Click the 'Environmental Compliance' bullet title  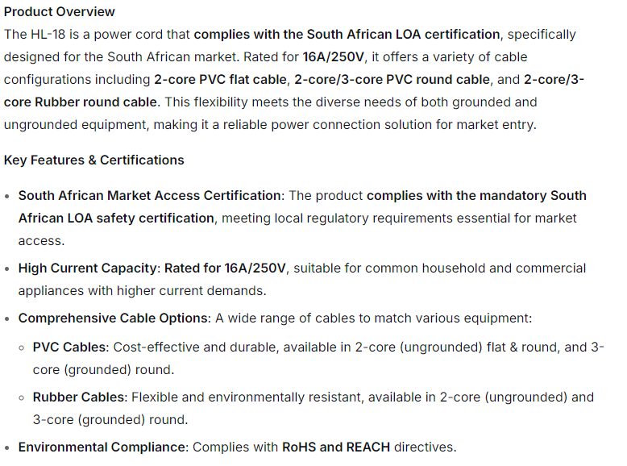(x=102, y=447)
